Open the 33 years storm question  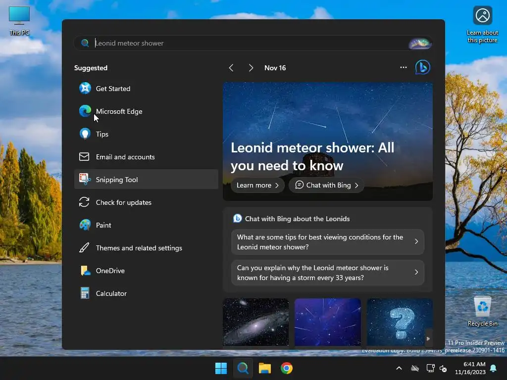pyautogui.click(x=328, y=273)
